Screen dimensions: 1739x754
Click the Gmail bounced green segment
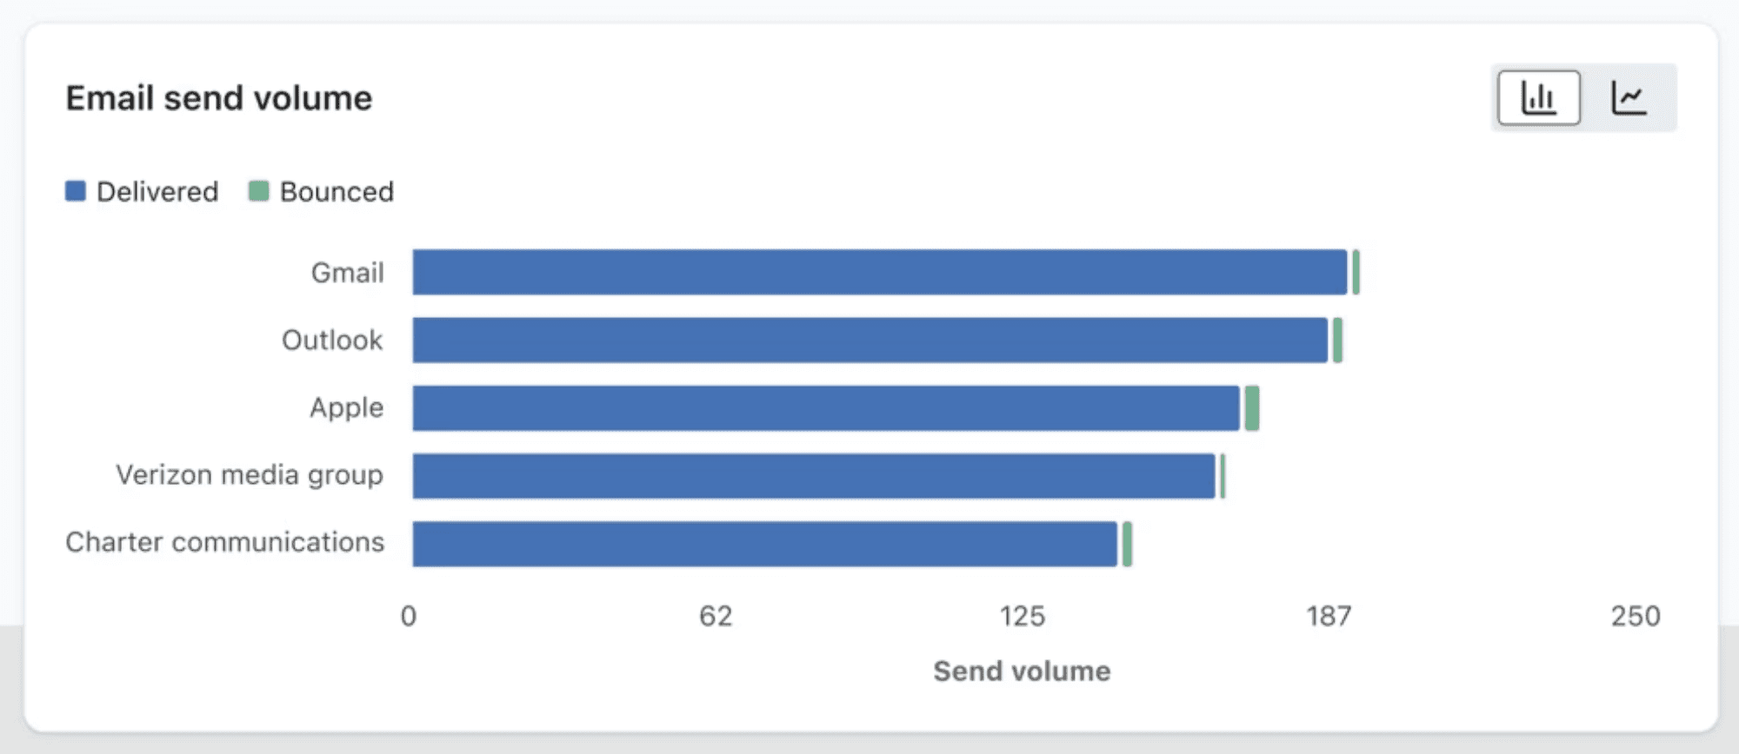coord(1356,272)
